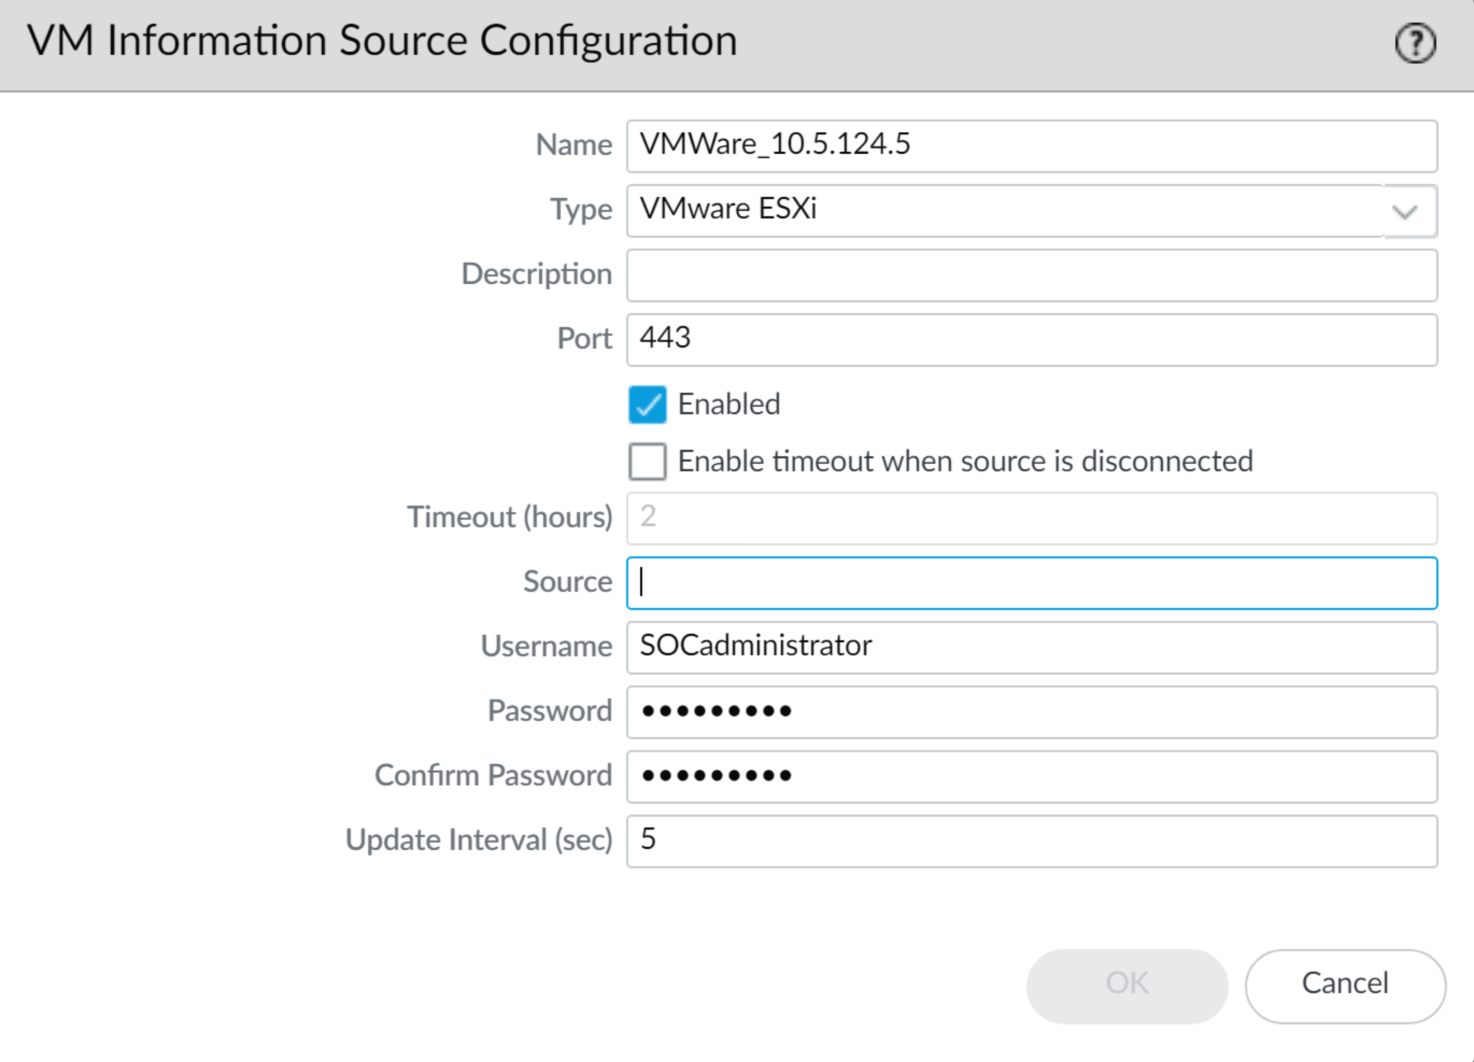The image size is (1474, 1062).
Task: Enable timeout when source is disconnected
Action: (647, 462)
